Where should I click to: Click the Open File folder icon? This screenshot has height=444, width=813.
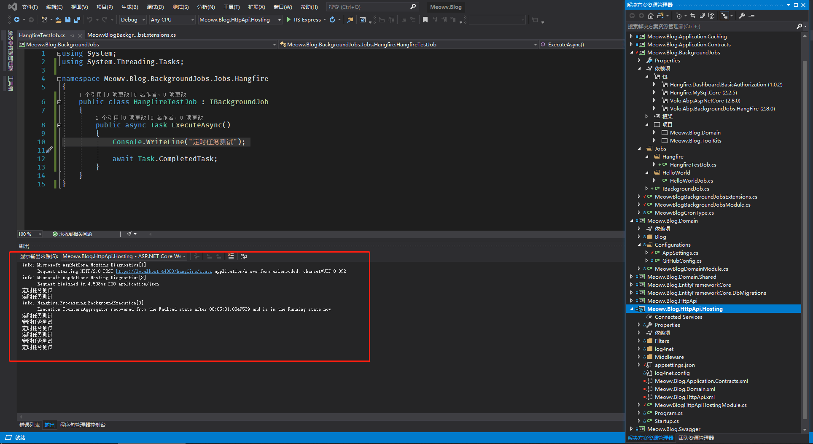click(x=58, y=20)
